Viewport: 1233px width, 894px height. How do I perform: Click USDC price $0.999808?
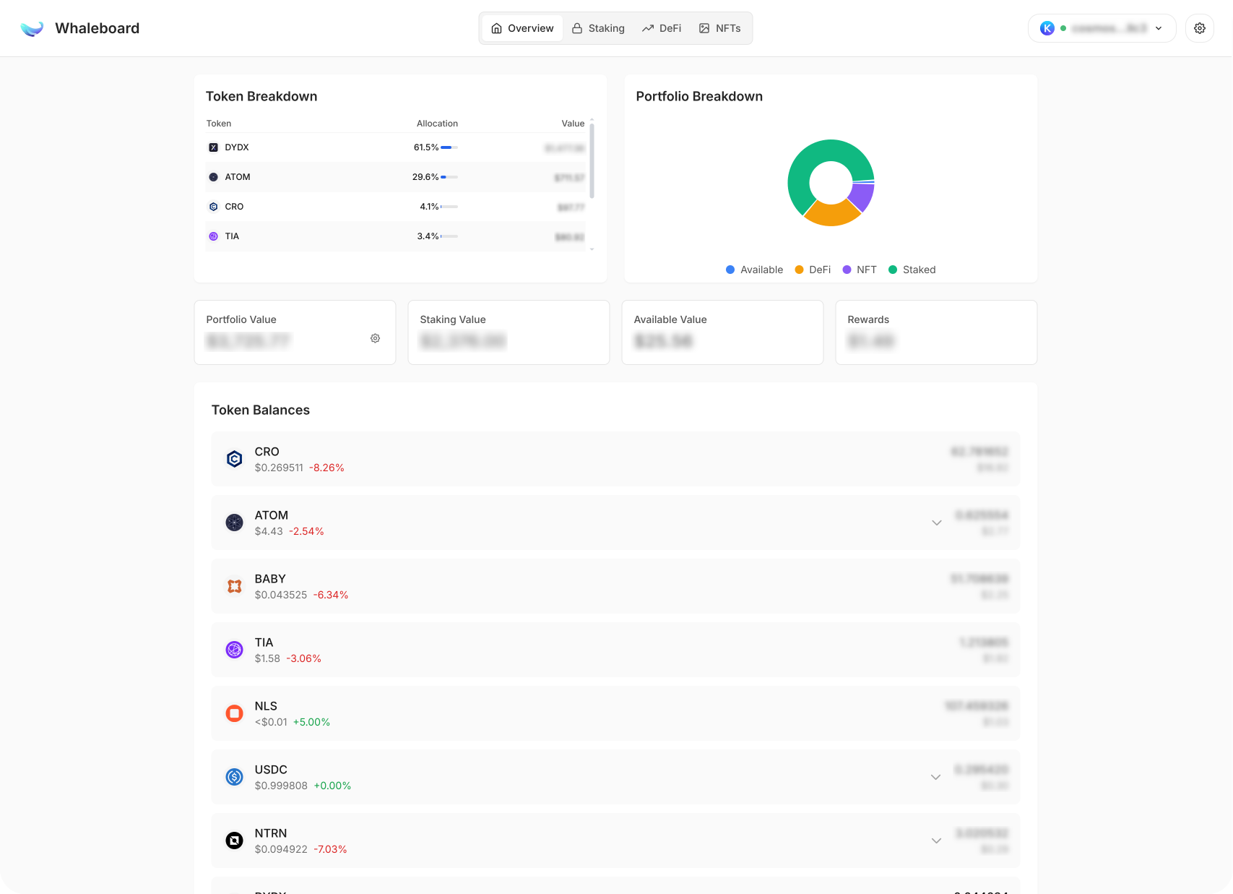point(281,786)
